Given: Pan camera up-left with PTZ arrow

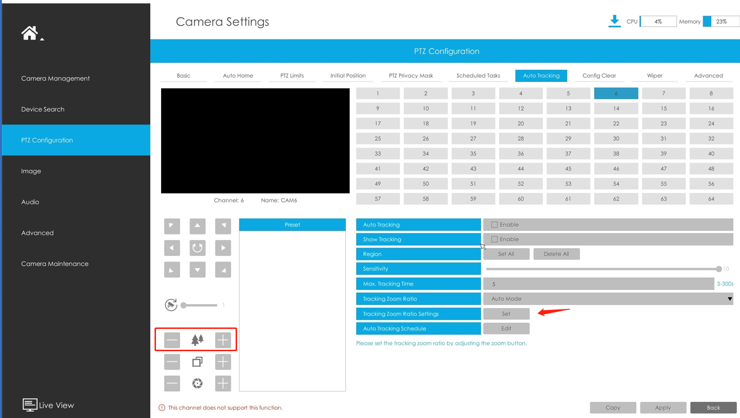Looking at the screenshot, I should coord(172,226).
